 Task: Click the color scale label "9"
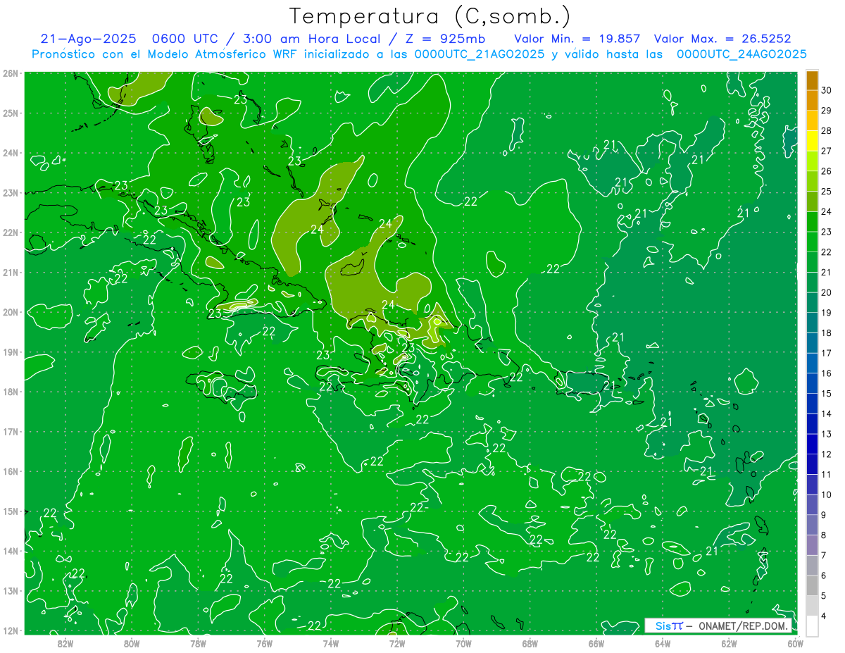(x=825, y=514)
